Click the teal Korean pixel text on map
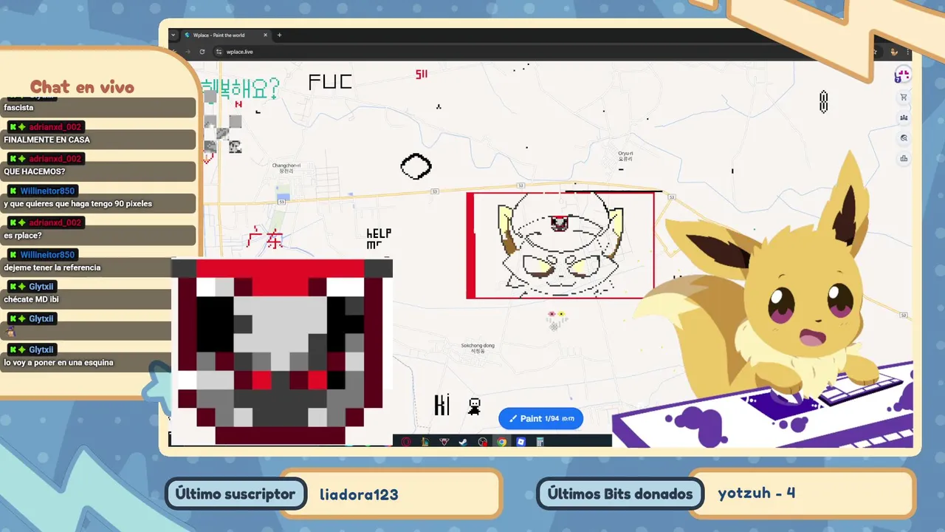 click(241, 89)
